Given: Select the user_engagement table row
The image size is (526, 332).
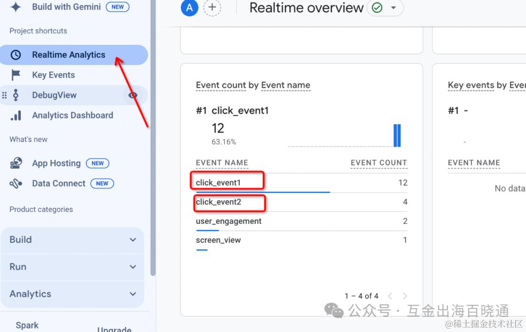Looking at the screenshot, I should coord(301,221).
